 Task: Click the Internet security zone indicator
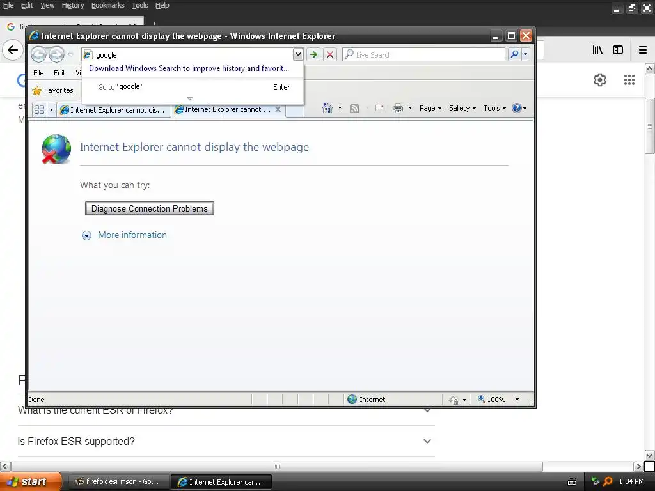[x=367, y=400]
